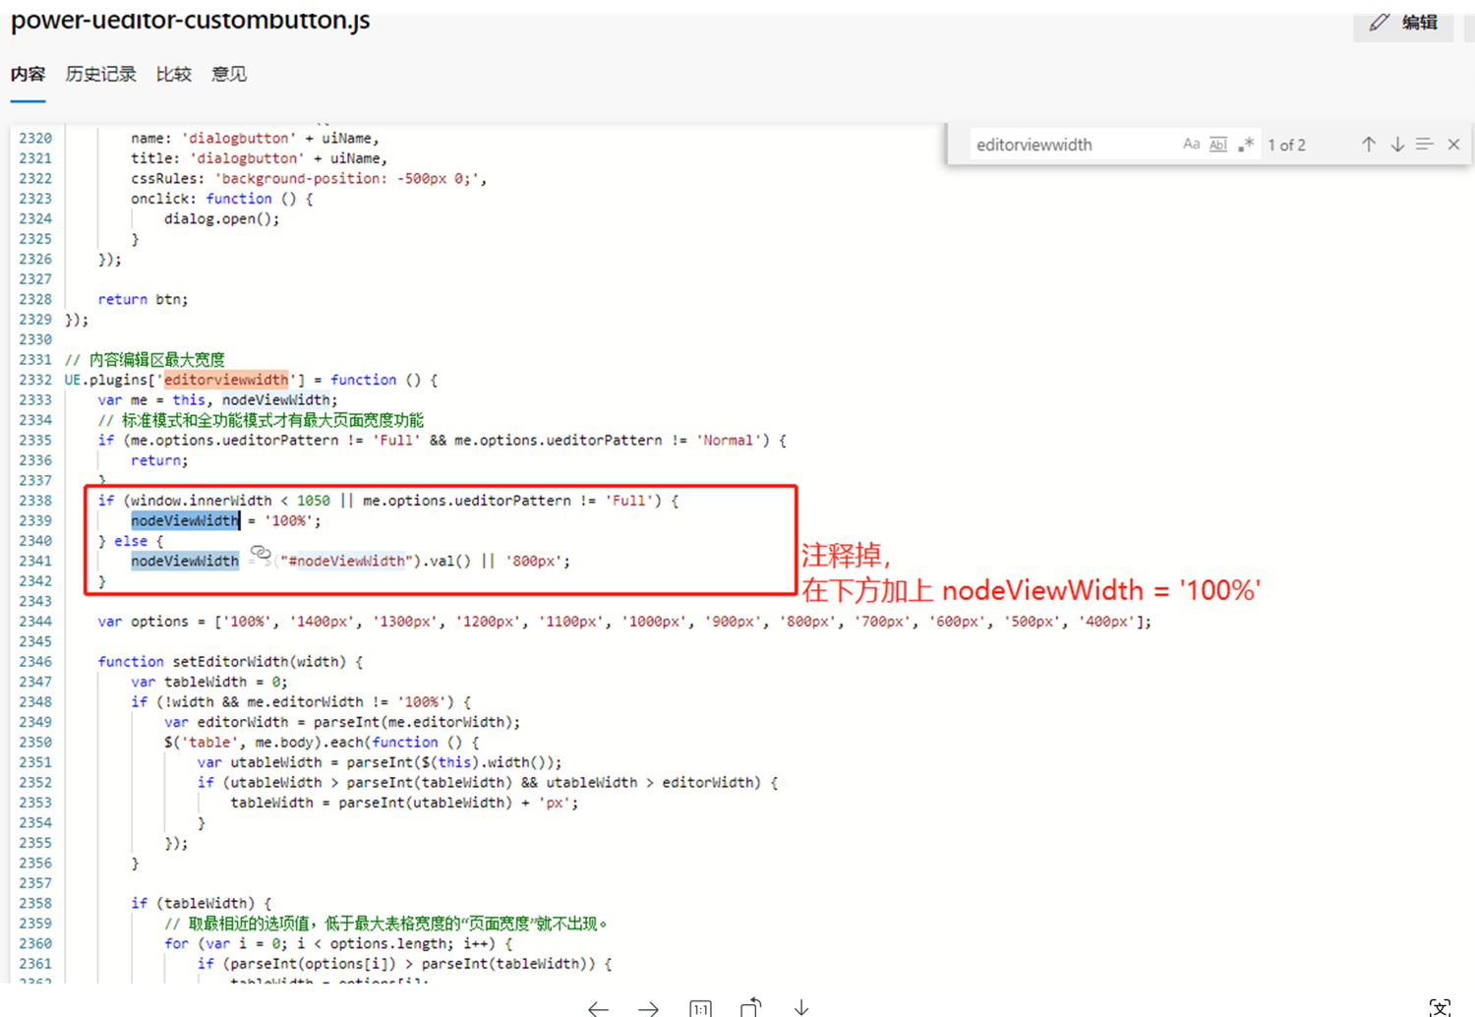Click the previous image left arrow
The width and height of the screenshot is (1475, 1017).
click(x=598, y=1007)
